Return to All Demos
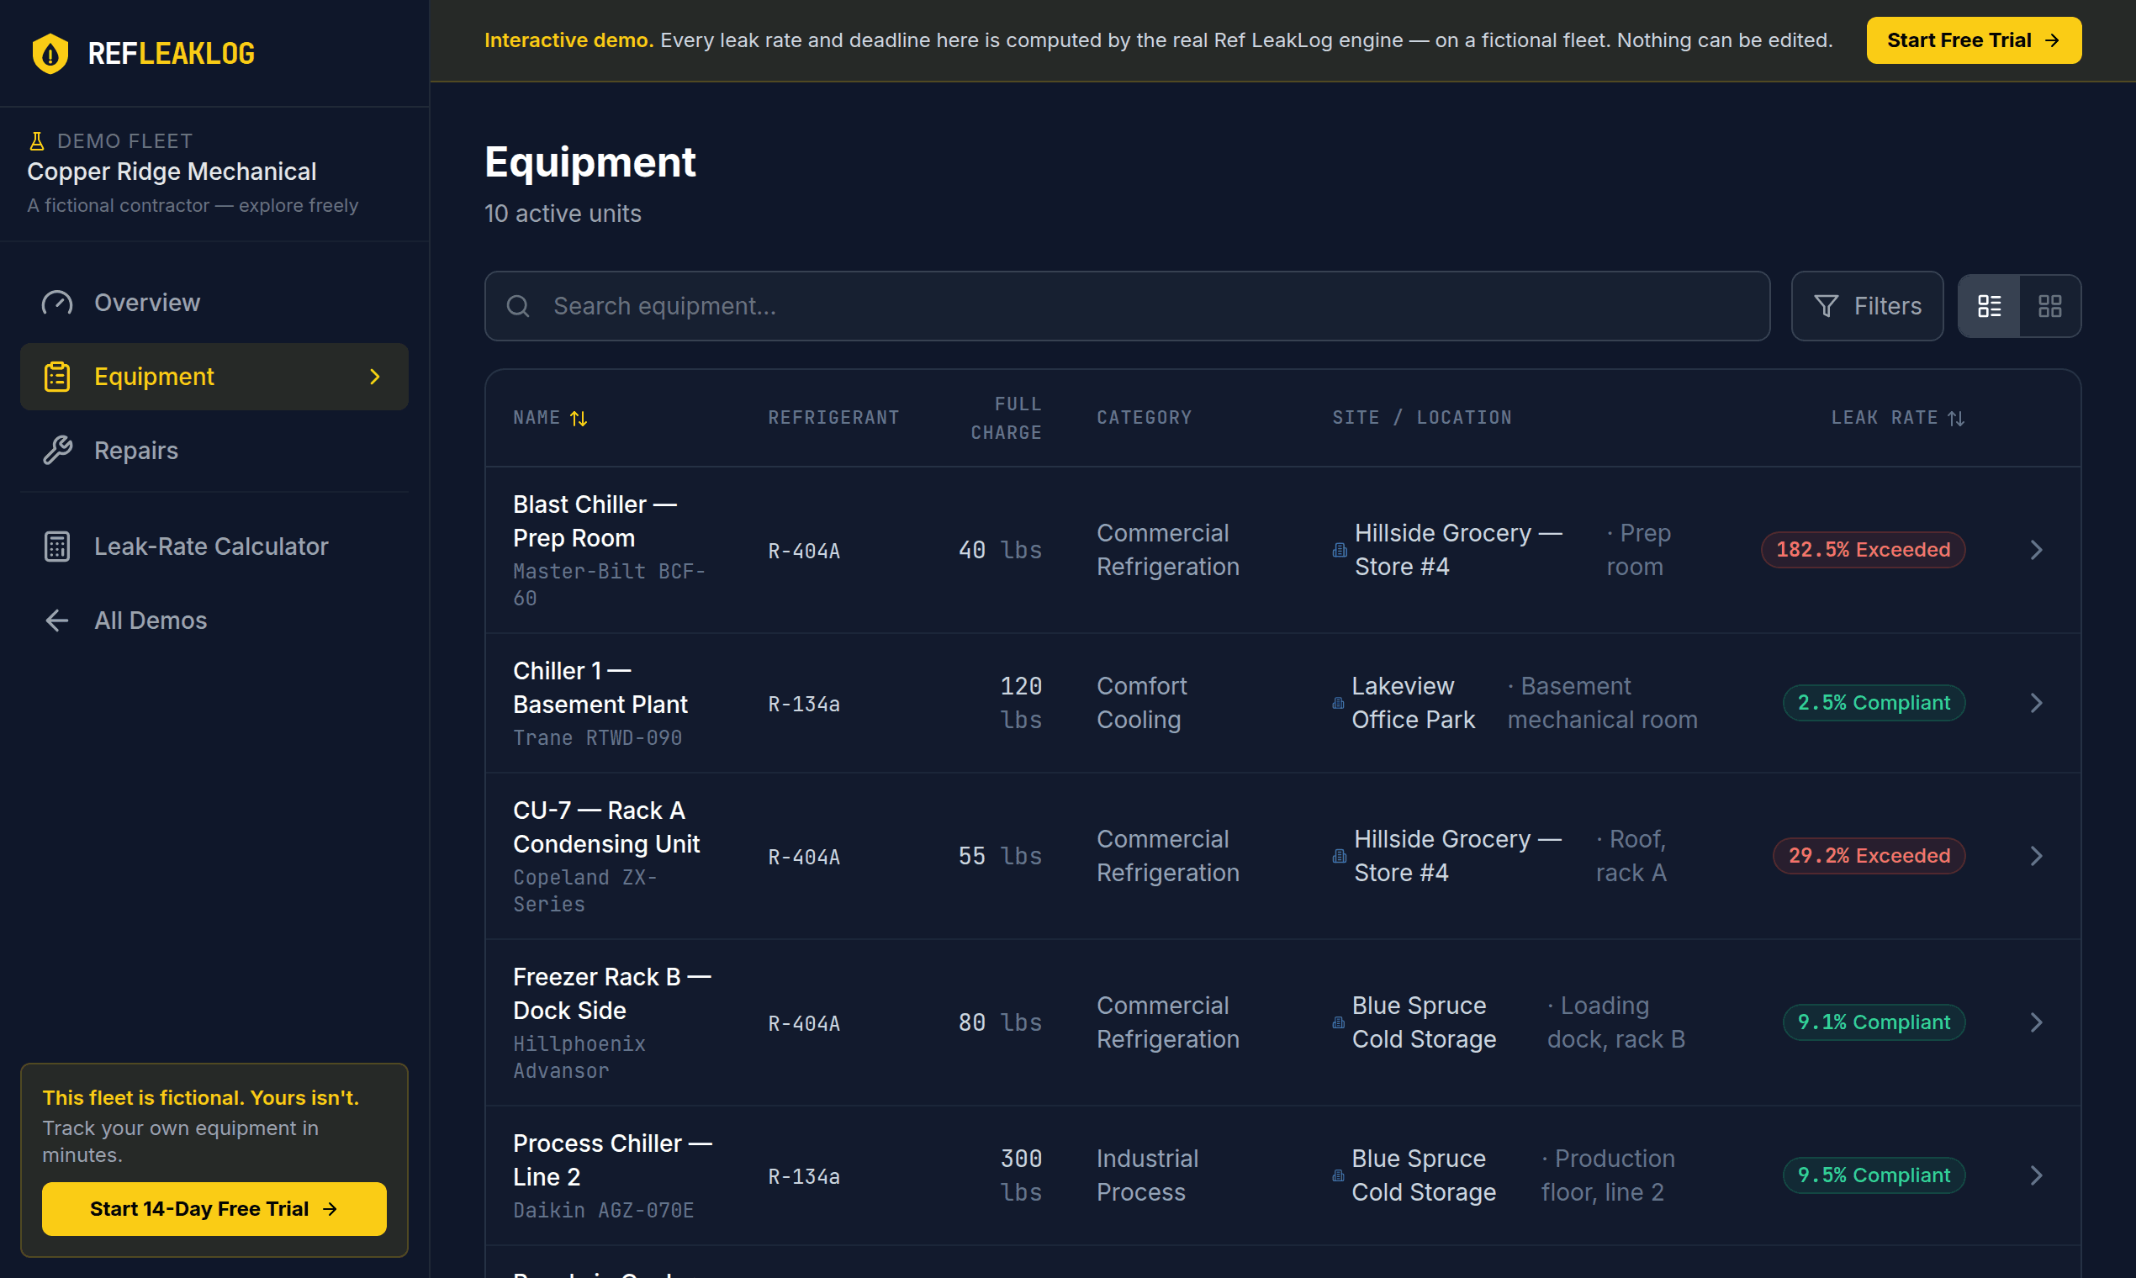2136x1278 pixels. (214, 620)
